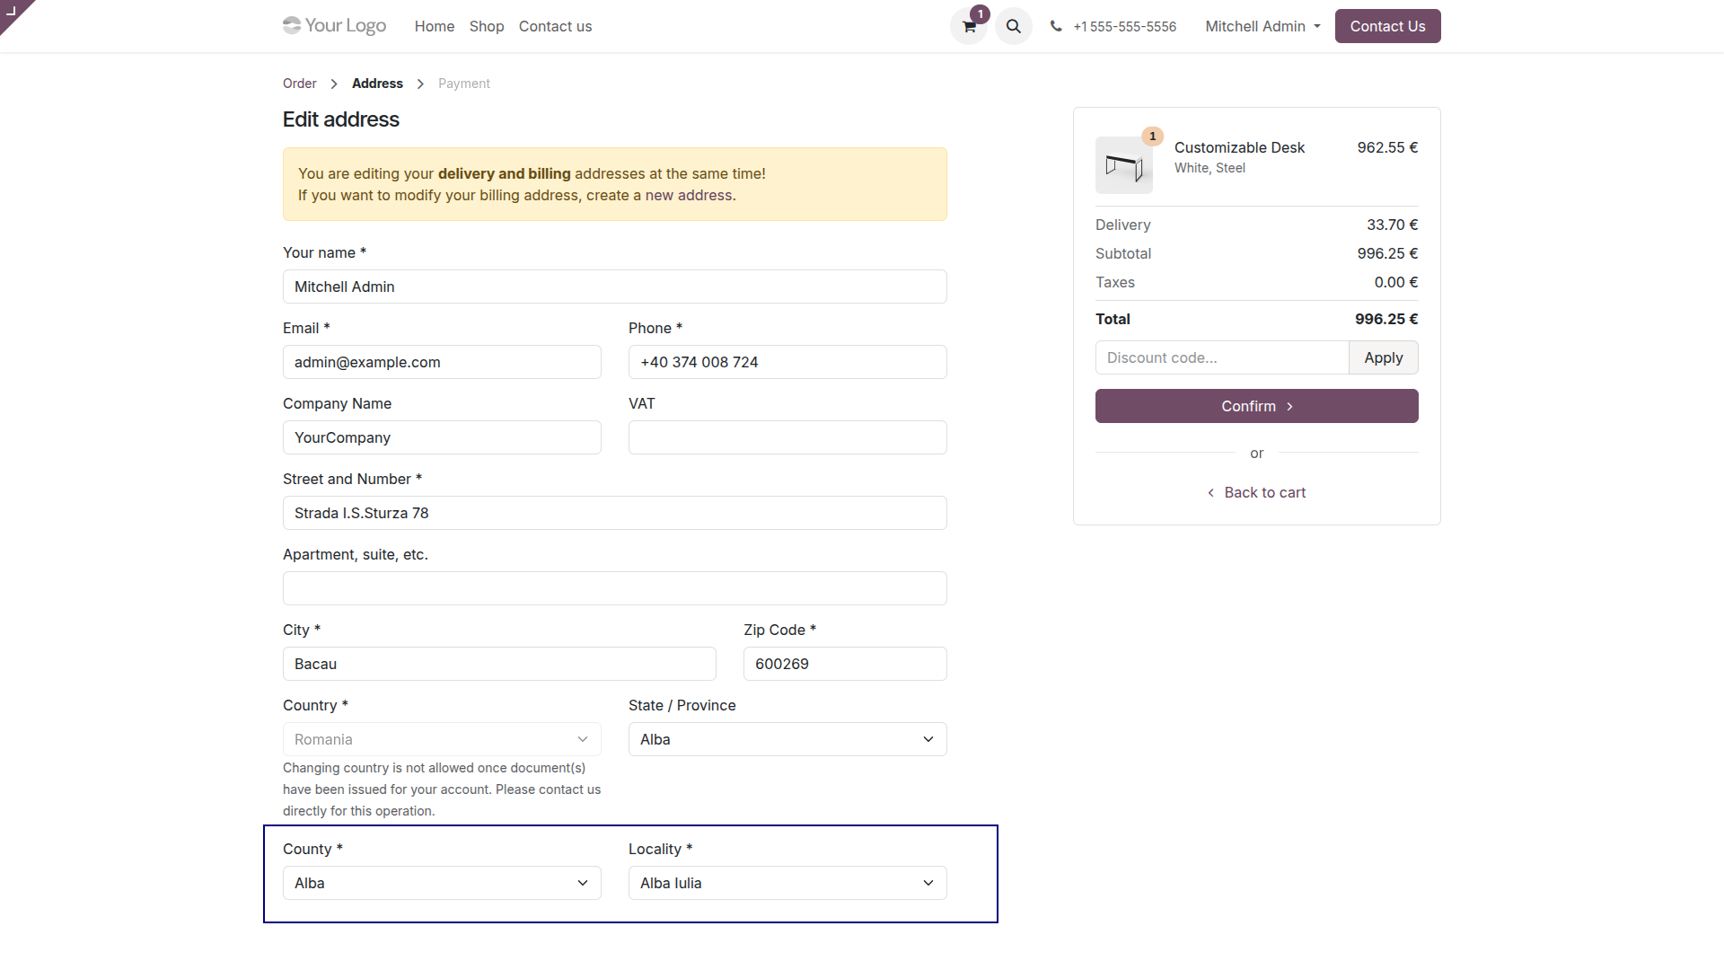Focus the Zip Code field
The image size is (1724, 970).
845,664
